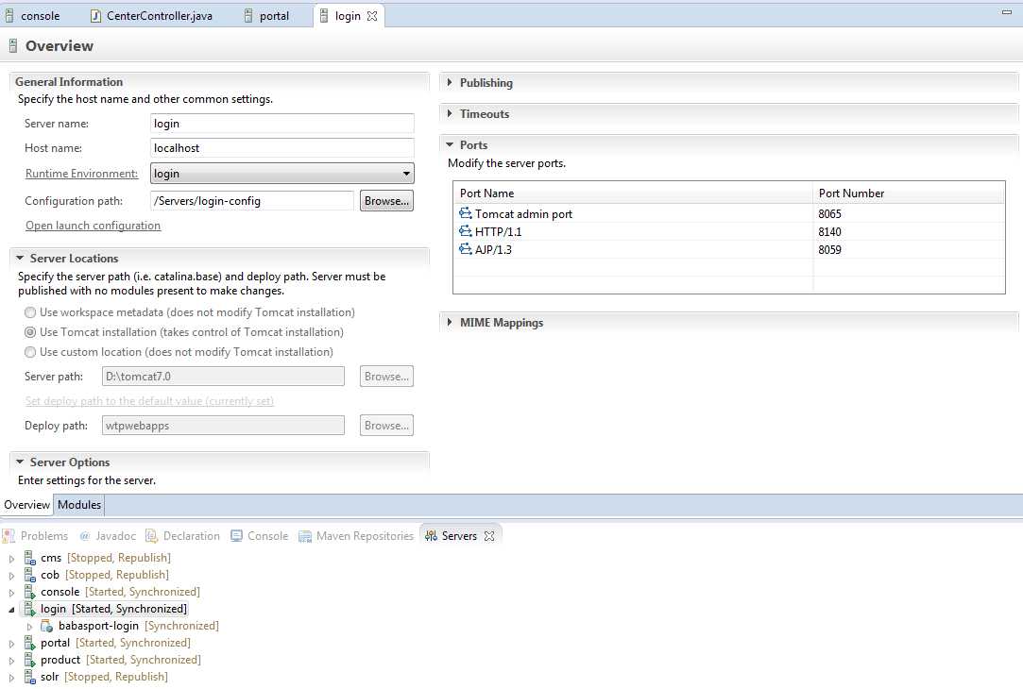The width and height of the screenshot is (1023, 689).
Task: Click the Port Name column header
Action: (x=633, y=193)
